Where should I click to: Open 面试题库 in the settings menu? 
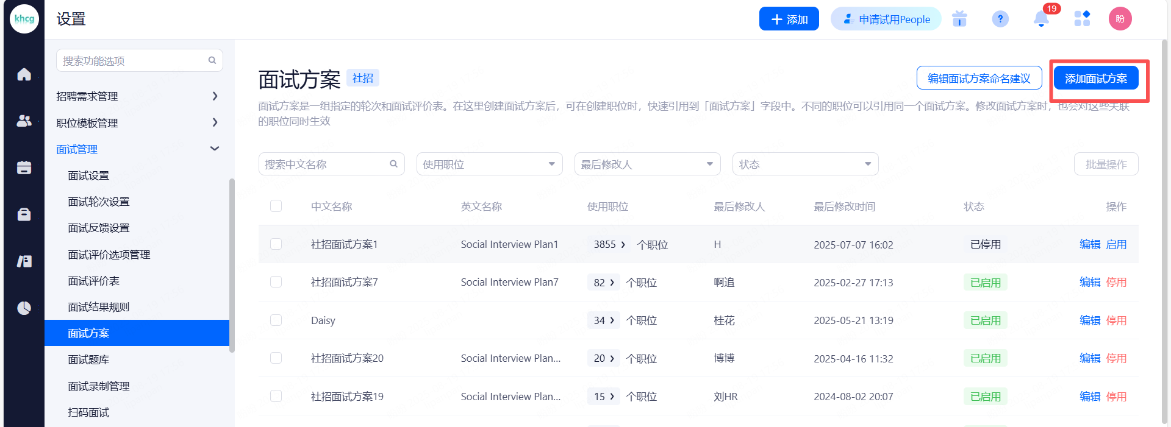(89, 359)
